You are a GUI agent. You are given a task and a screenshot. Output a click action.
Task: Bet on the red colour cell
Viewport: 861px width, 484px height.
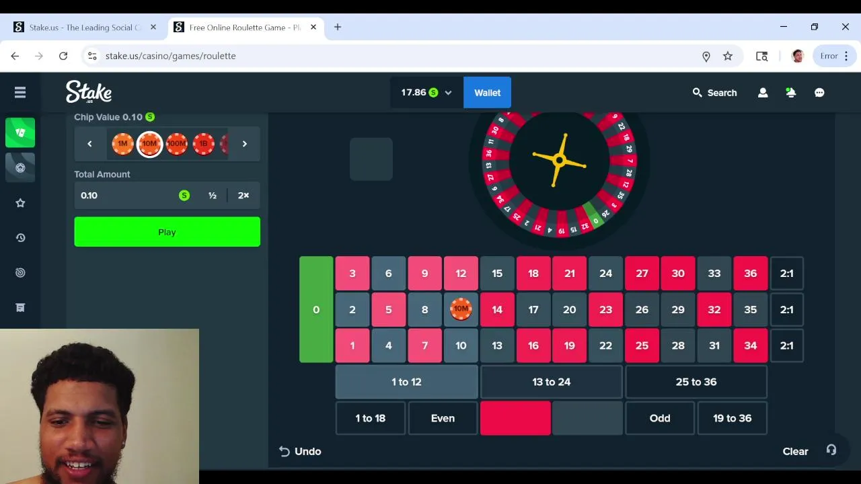click(x=515, y=418)
